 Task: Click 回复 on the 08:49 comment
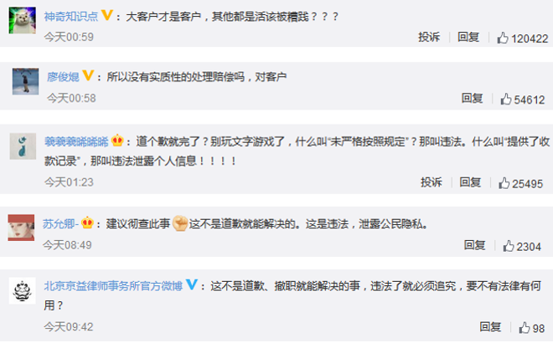click(x=474, y=245)
